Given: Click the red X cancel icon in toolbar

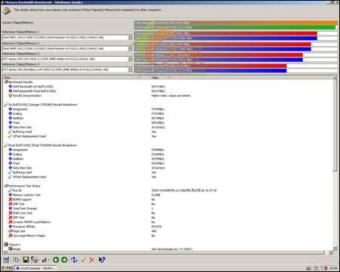Looking at the screenshot, I should click(92, 260).
